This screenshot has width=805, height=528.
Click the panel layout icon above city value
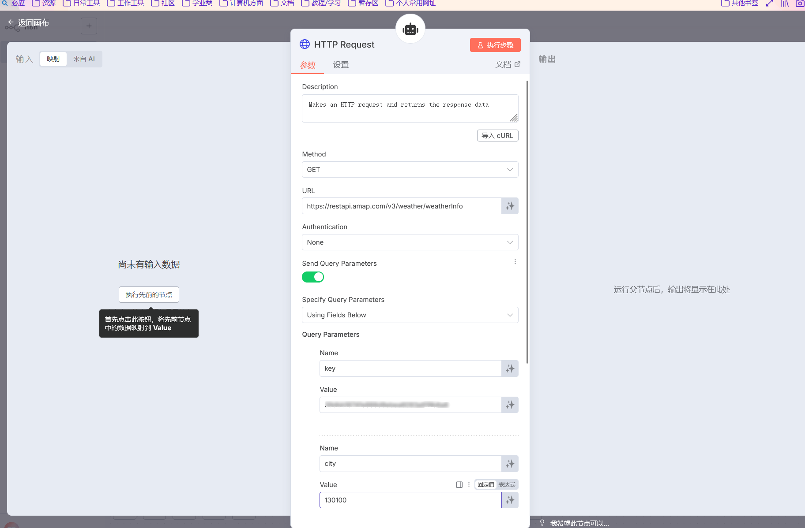coord(459,484)
